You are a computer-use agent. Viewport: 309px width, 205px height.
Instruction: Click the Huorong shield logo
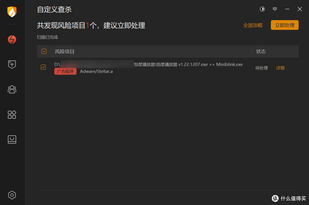pos(12,12)
